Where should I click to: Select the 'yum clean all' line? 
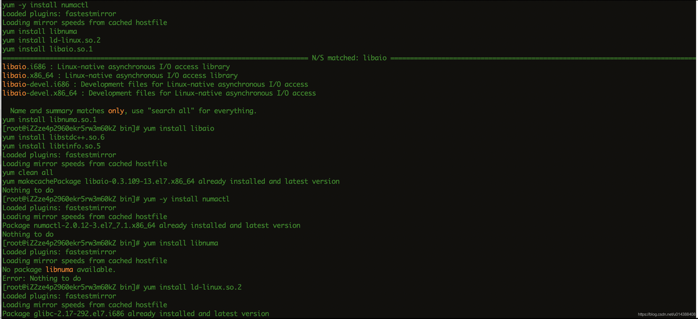point(27,173)
